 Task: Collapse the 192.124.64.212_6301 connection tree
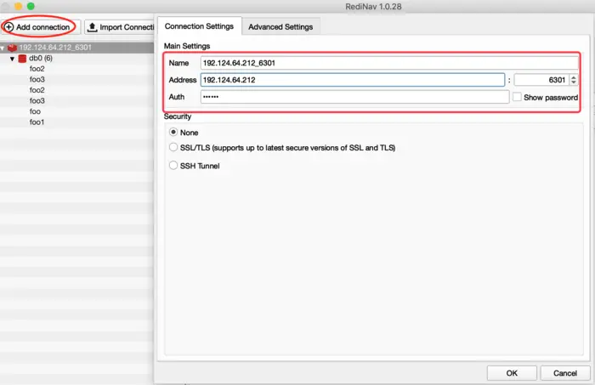pyautogui.click(x=3, y=48)
